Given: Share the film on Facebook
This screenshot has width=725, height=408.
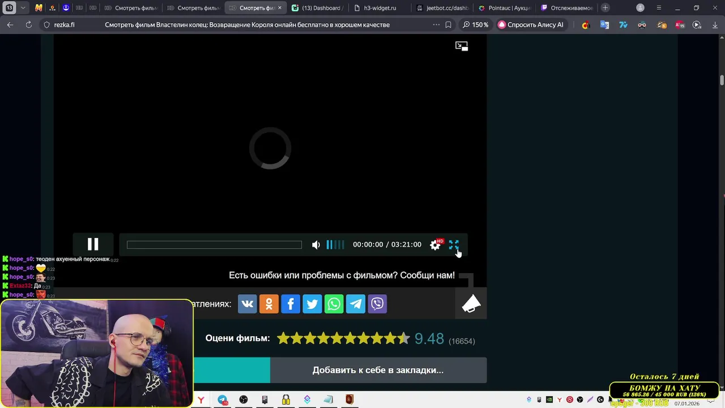Looking at the screenshot, I should 291,304.
